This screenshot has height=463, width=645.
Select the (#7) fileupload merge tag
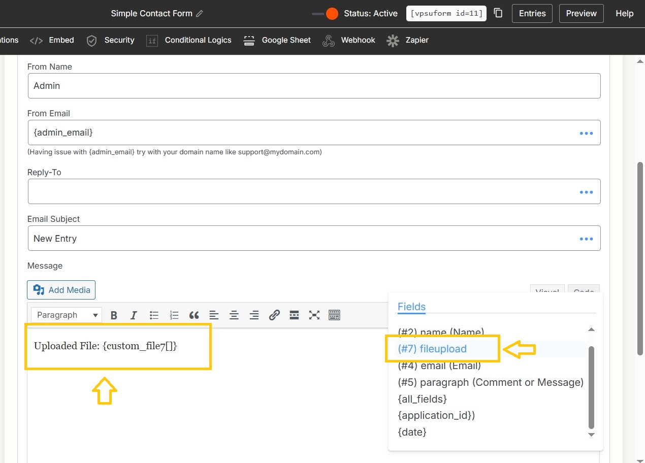[x=432, y=349]
